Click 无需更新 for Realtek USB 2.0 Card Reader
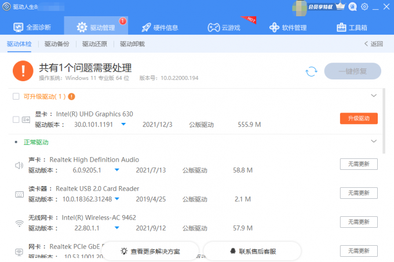 [x=359, y=193]
